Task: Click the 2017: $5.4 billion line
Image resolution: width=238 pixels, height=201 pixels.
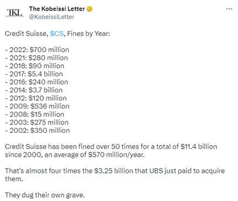Action: (x=34, y=74)
